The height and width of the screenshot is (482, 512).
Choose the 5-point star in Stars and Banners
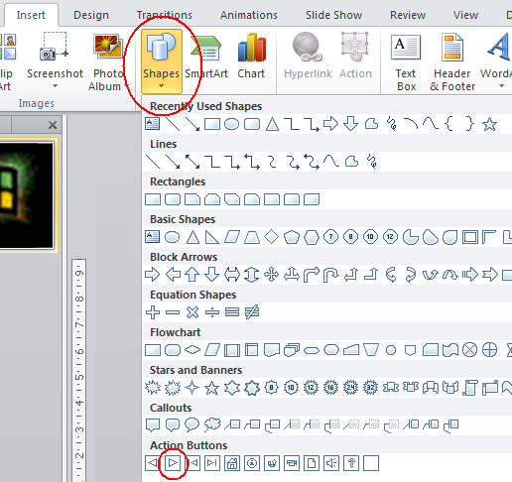pyautogui.click(x=211, y=388)
